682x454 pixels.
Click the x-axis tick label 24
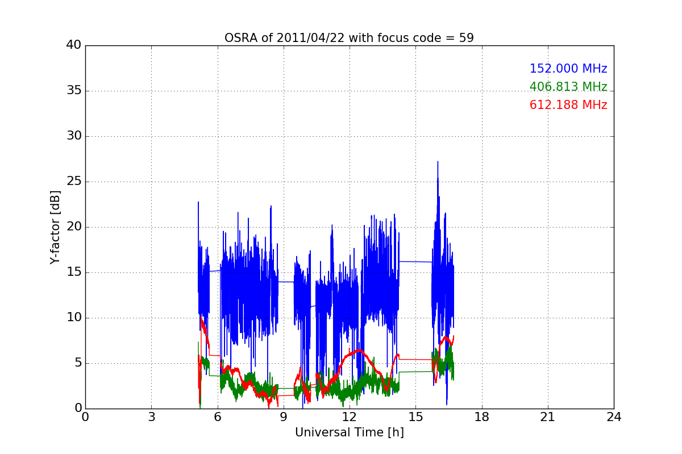[x=614, y=417]
